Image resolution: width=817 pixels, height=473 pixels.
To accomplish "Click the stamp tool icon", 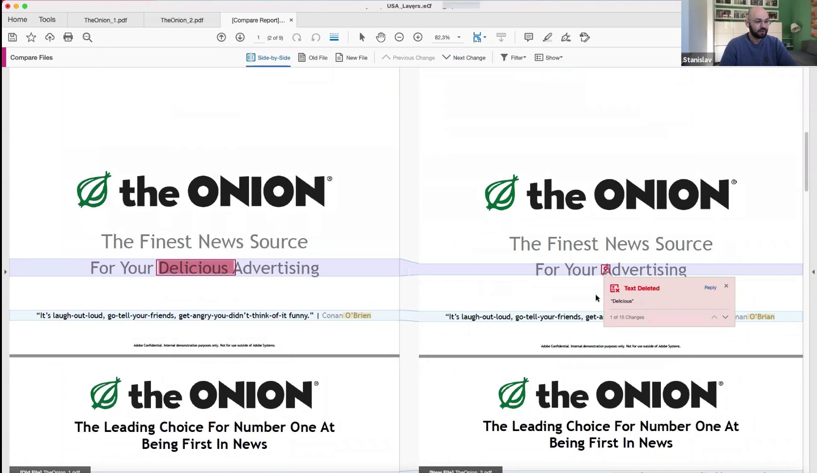I will (x=585, y=37).
